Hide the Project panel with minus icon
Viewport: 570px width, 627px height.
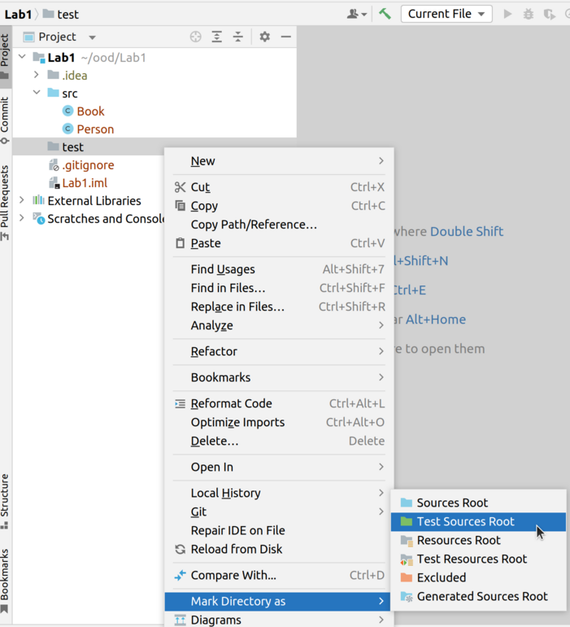285,37
